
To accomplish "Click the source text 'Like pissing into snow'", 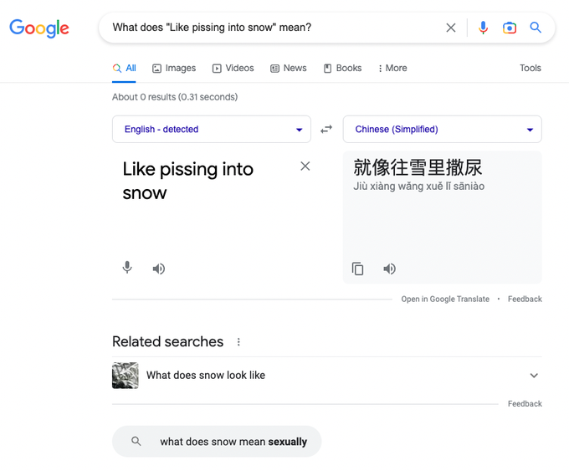I will click(x=188, y=181).
